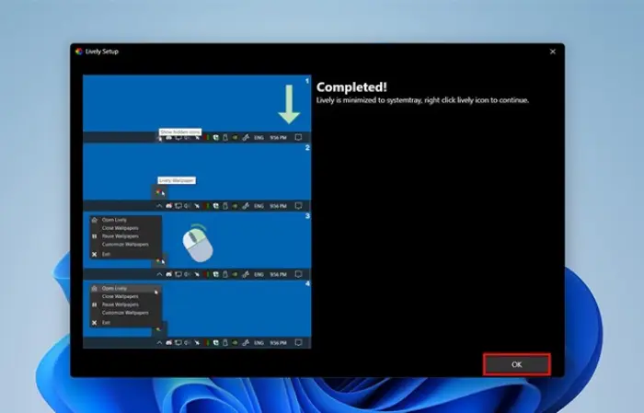This screenshot has width=644, height=413.
Task: Click the Lively logo in the title bar
Action: pos(79,52)
